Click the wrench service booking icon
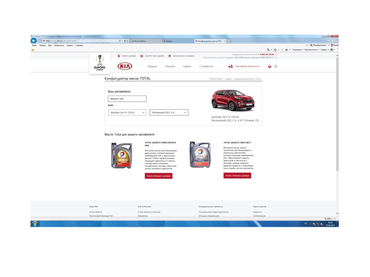The width and height of the screenshot is (370, 277). tap(169, 56)
